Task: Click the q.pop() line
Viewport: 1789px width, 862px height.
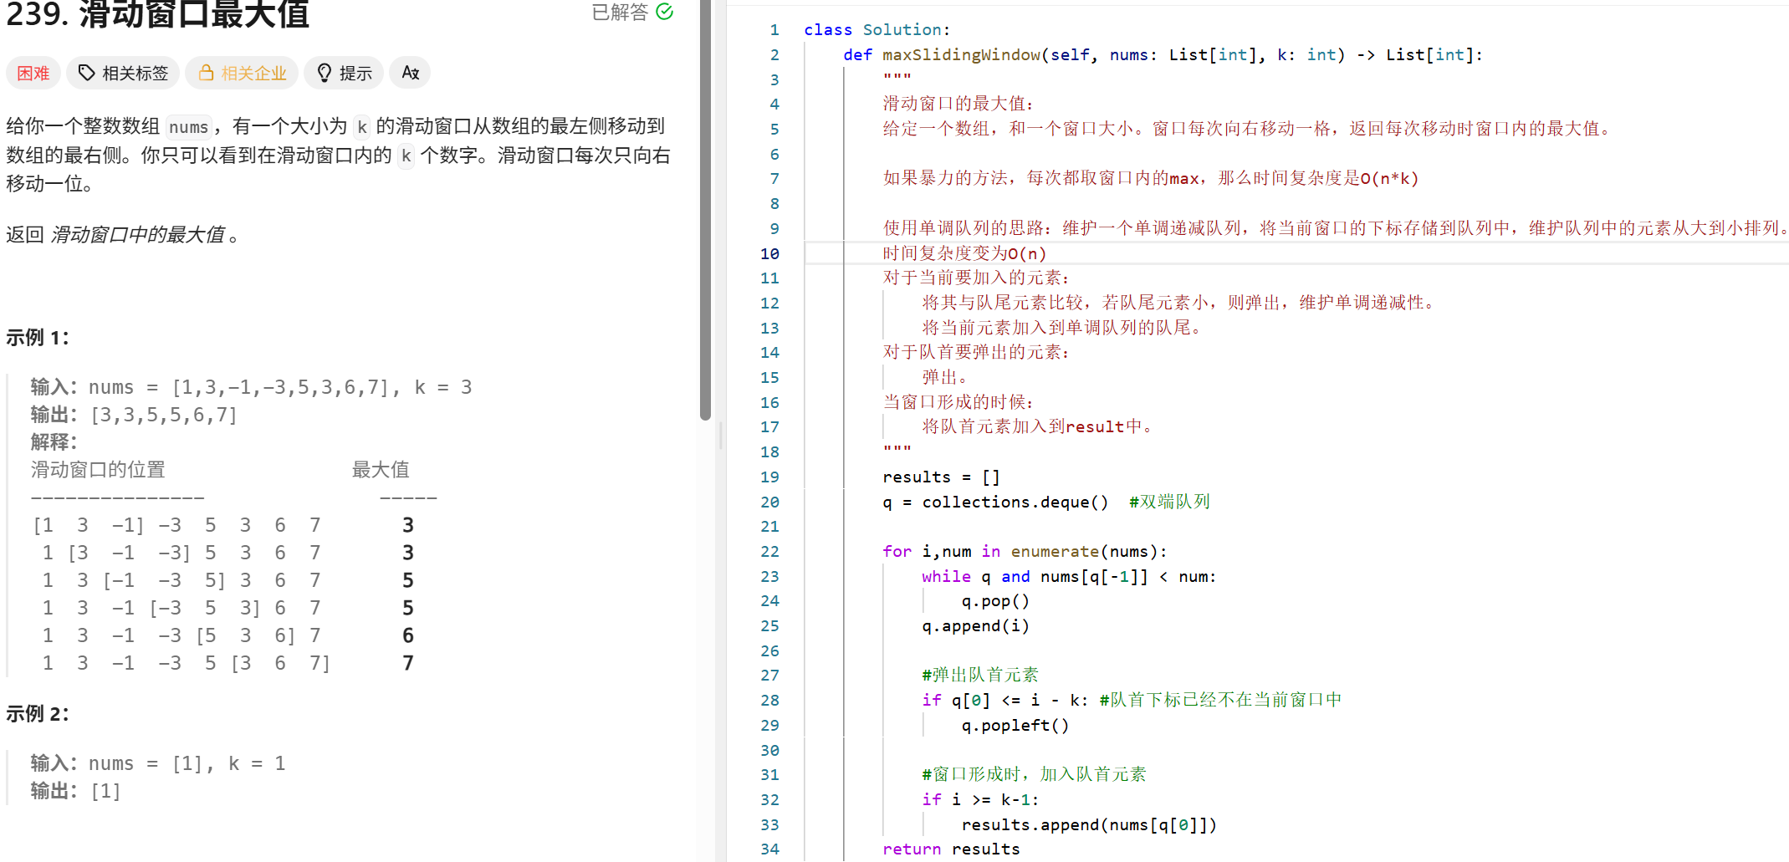Action: pyautogui.click(x=995, y=601)
